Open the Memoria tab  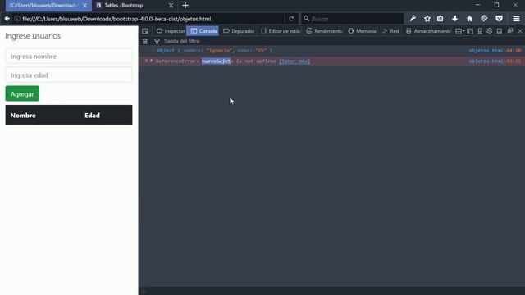362,31
